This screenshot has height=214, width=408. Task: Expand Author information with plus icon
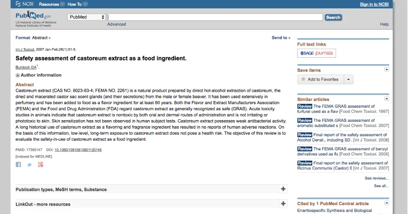[x=18, y=75]
